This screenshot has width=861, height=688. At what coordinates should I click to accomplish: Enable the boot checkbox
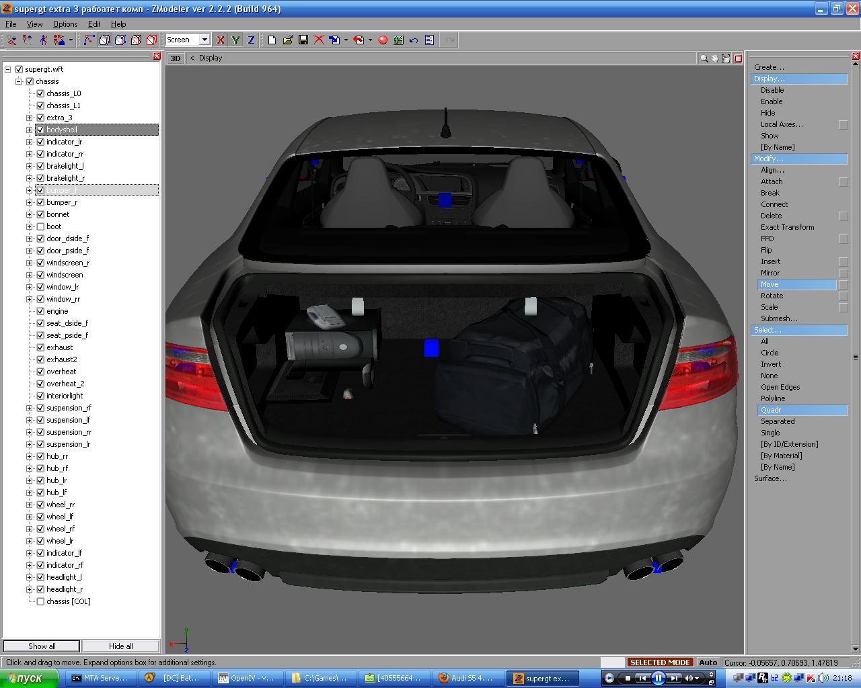click(x=40, y=226)
